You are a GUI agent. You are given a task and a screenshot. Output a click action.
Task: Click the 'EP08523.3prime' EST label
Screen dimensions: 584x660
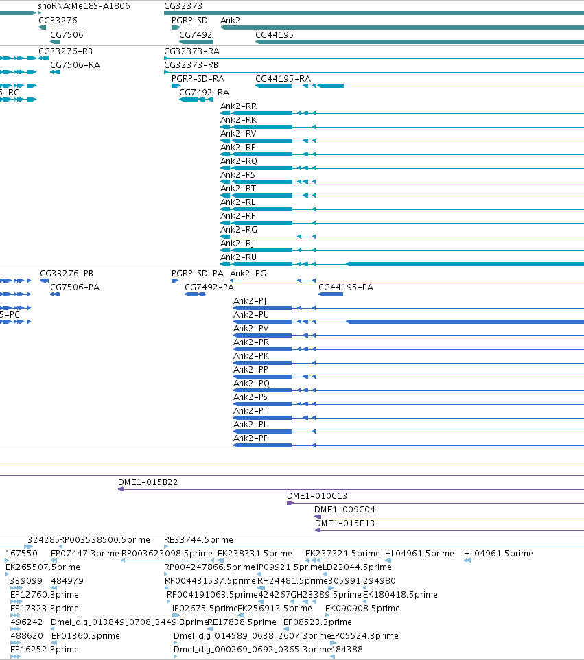click(318, 622)
